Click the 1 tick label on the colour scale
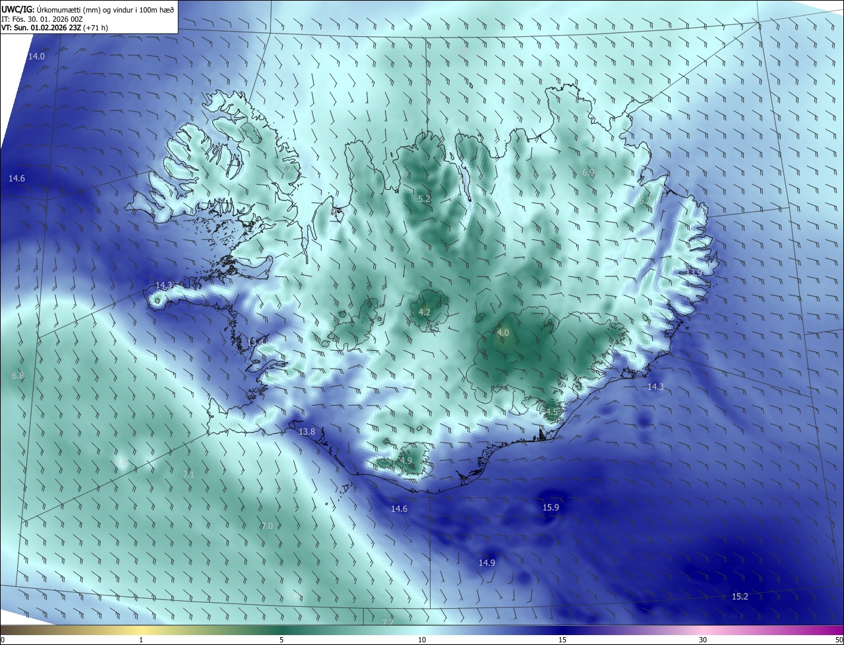The image size is (844, 645). (x=141, y=640)
